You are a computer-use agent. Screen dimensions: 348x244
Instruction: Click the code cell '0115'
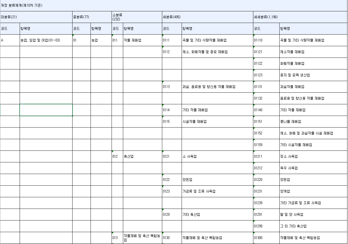[172, 121]
